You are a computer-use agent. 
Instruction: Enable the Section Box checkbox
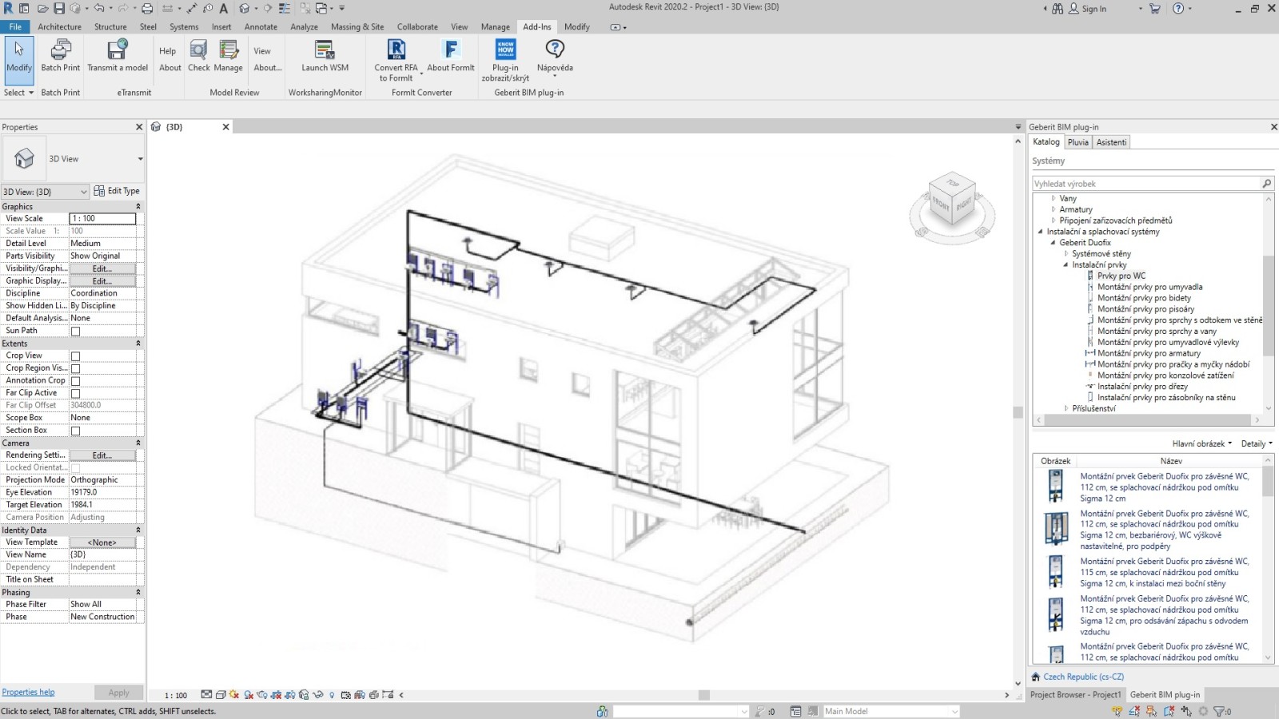(x=74, y=430)
